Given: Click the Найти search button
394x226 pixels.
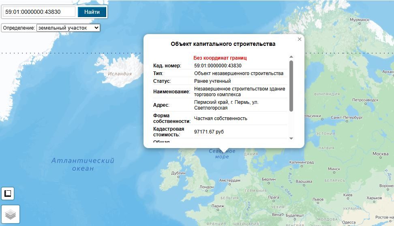Looking at the screenshot, I should pos(92,12).
